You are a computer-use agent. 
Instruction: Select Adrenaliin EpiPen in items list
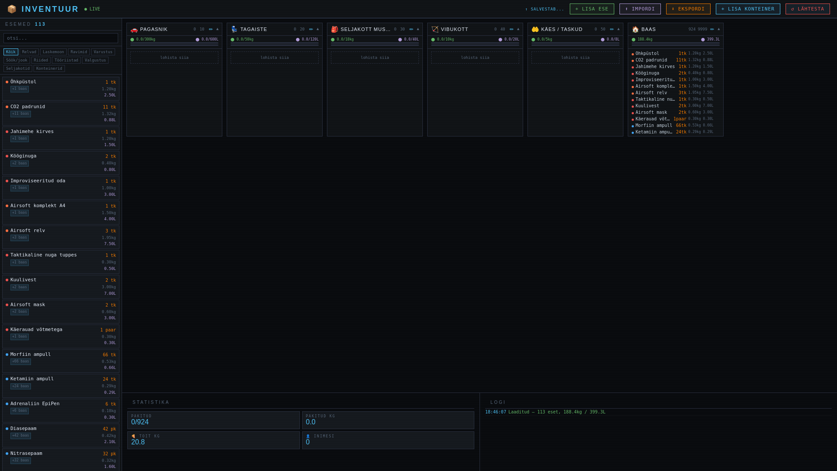61,410
